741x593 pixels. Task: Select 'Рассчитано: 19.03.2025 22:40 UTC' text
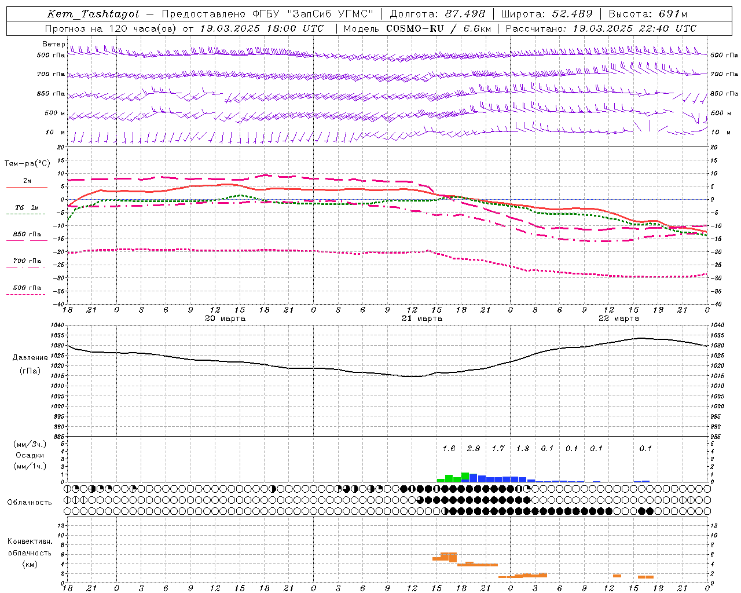point(601,28)
